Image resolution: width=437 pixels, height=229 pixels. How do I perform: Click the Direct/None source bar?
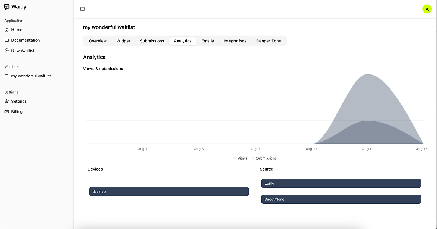pos(341,199)
